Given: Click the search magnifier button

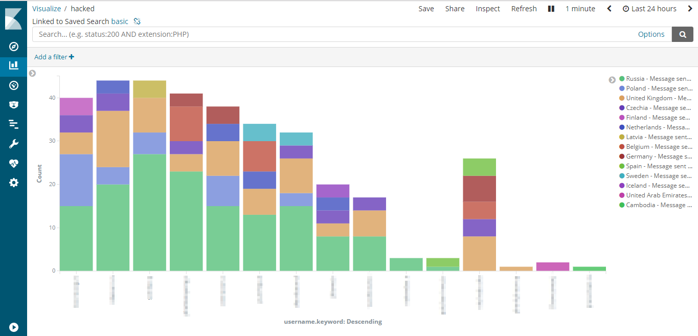Looking at the screenshot, I should (683, 34).
